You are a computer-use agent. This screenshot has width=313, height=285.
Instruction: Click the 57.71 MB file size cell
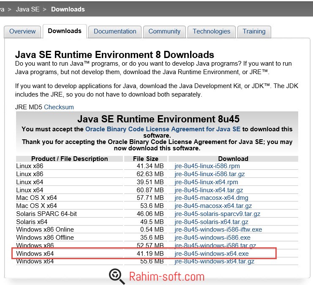click(x=150, y=198)
